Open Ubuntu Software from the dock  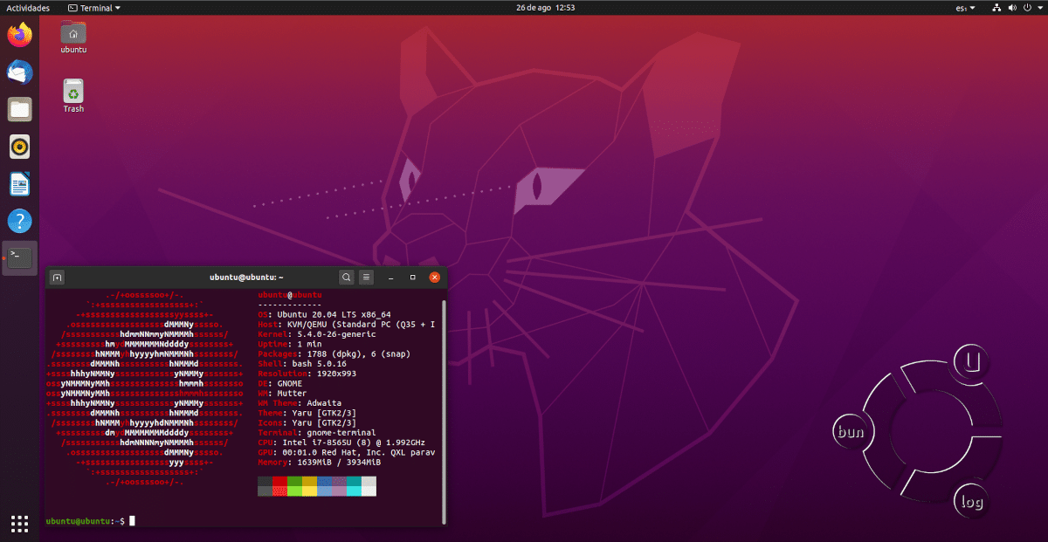18,147
